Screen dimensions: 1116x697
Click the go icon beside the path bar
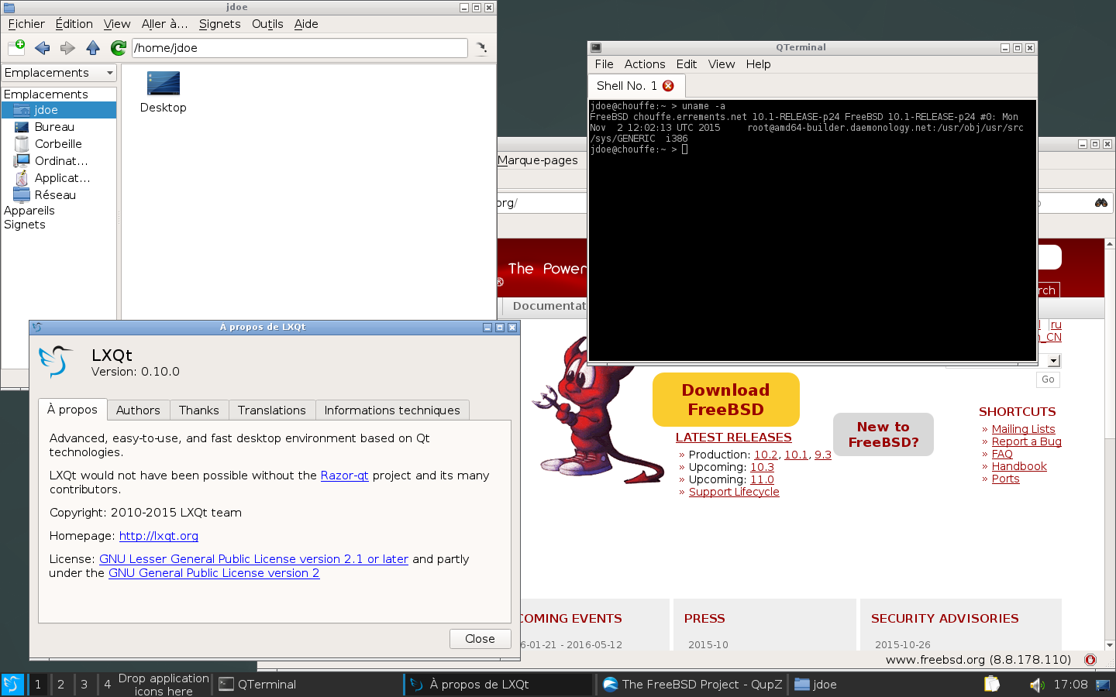[481, 48]
